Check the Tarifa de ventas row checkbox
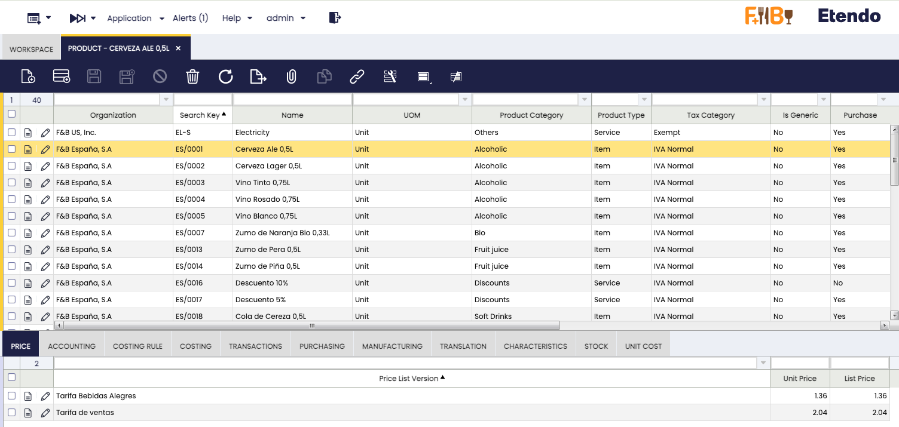Viewport: 899px width, 427px height. [x=11, y=413]
